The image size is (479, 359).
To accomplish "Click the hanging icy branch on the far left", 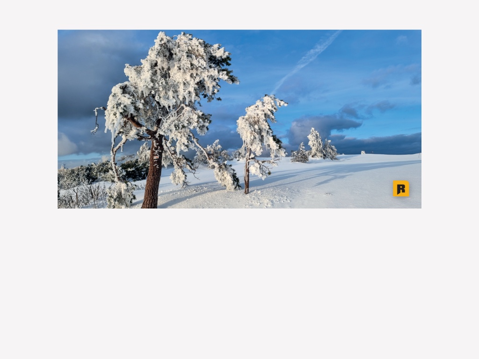I will (x=97, y=120).
